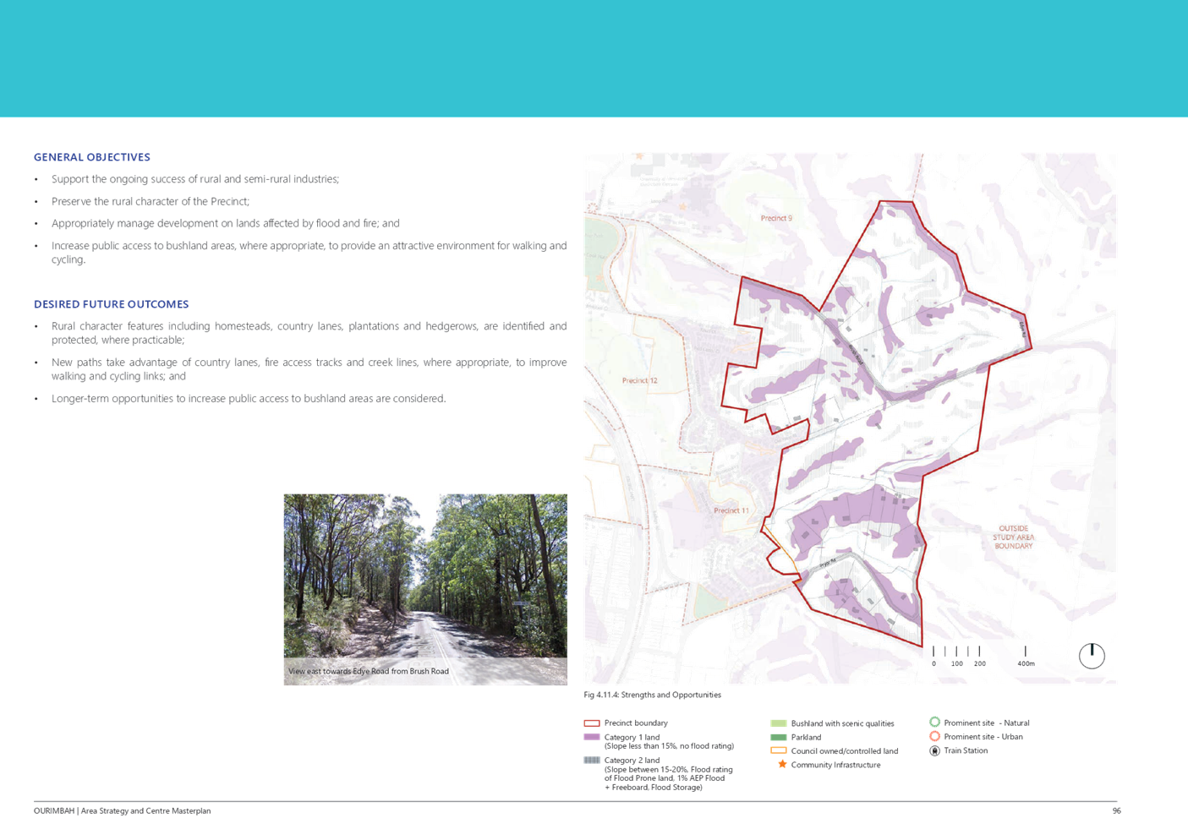Click the red Precinct boundary legend symbol

click(592, 723)
